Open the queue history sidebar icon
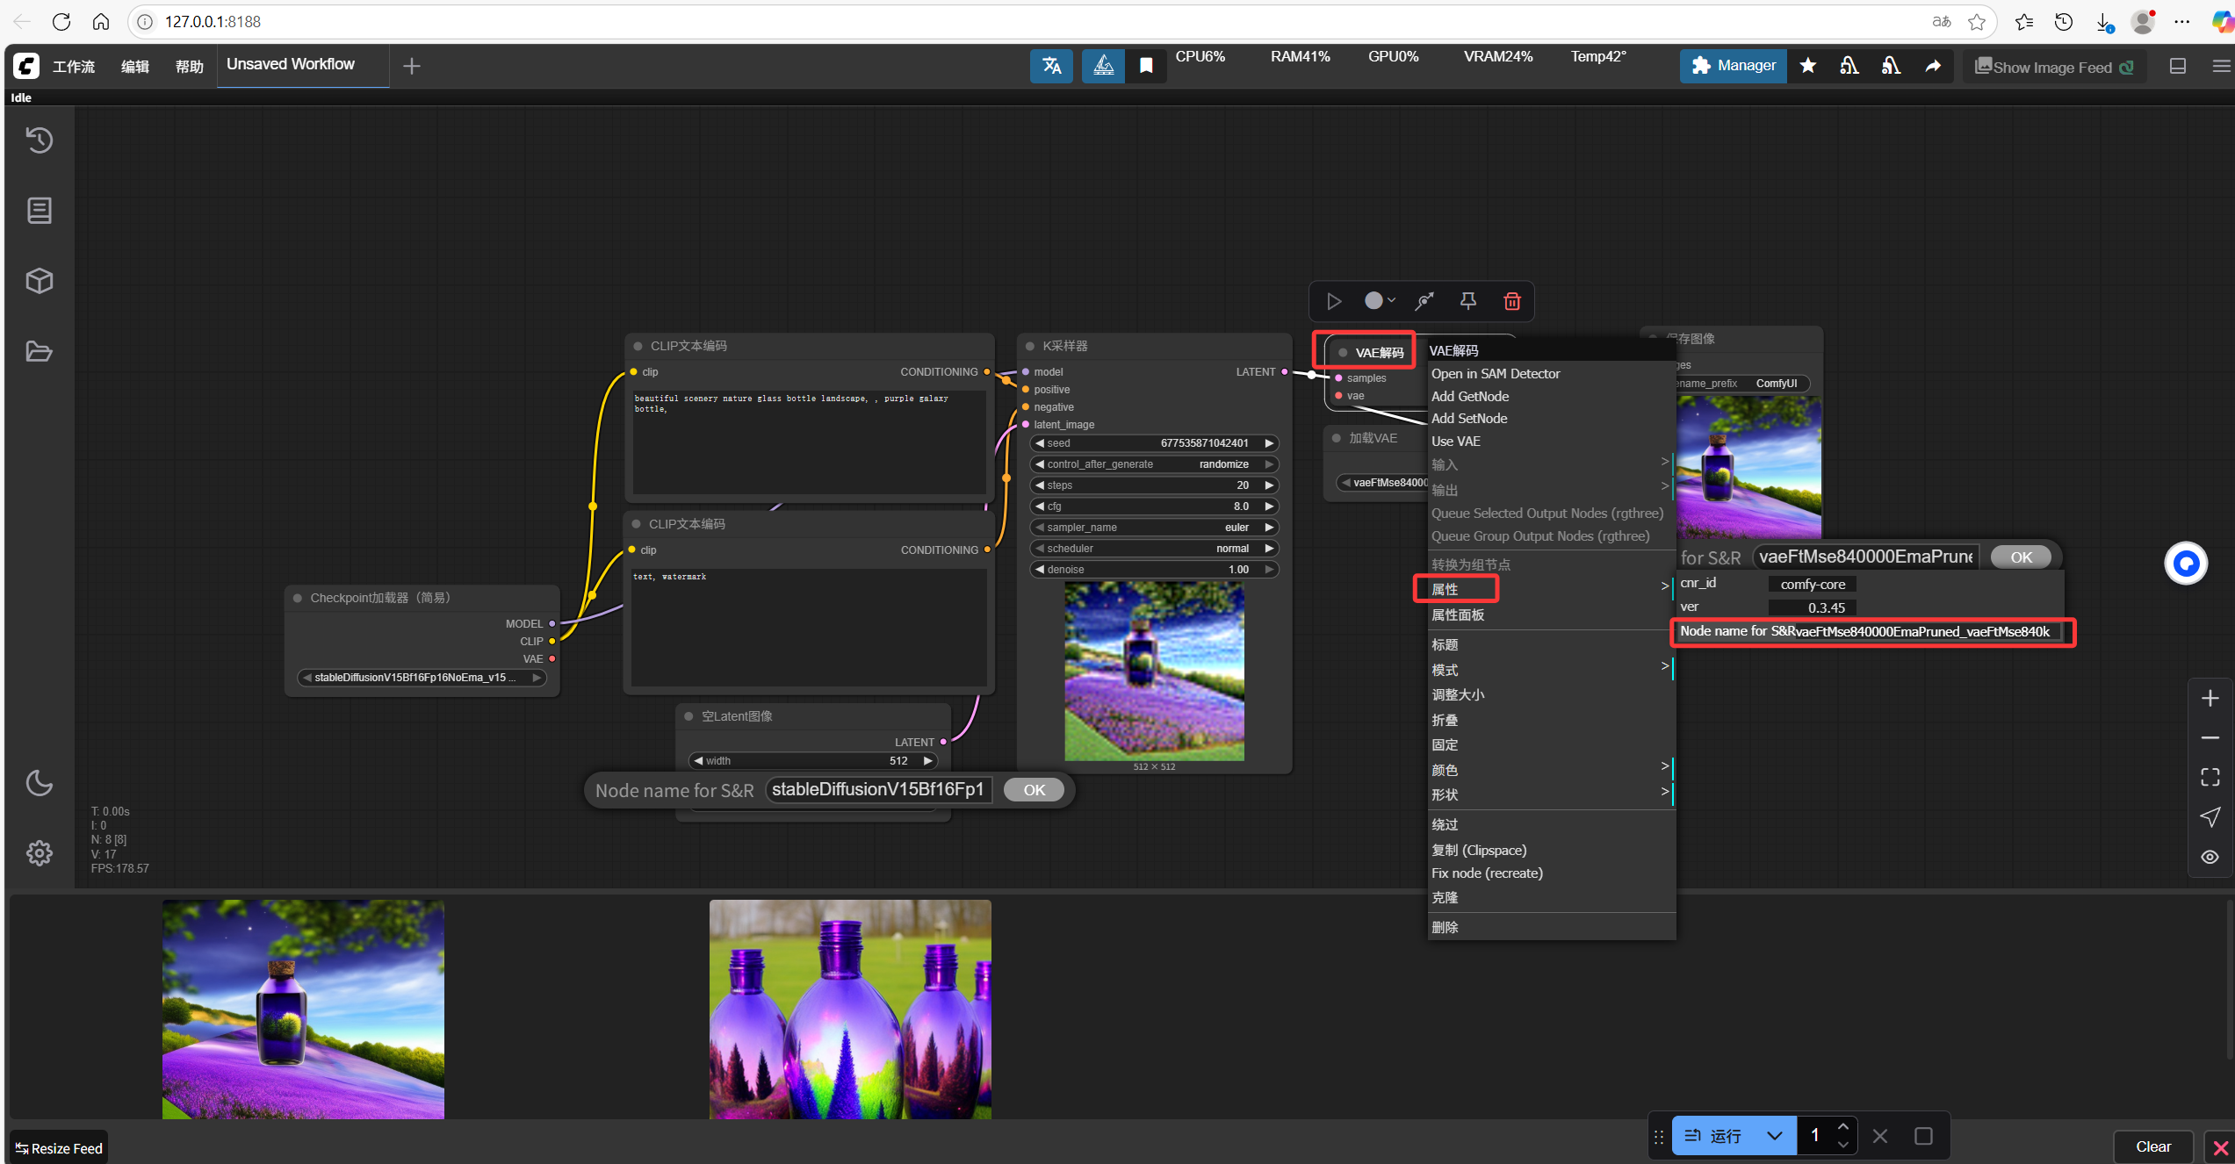This screenshot has width=2235, height=1164. click(x=40, y=140)
